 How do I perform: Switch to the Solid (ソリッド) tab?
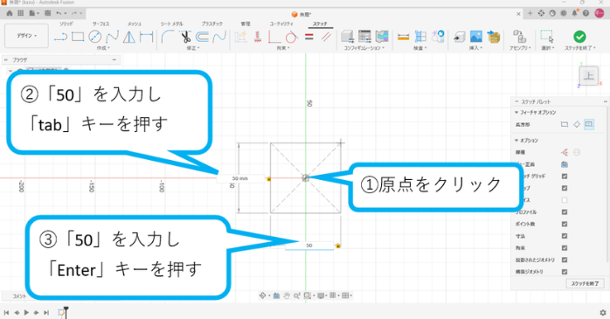pos(66,24)
